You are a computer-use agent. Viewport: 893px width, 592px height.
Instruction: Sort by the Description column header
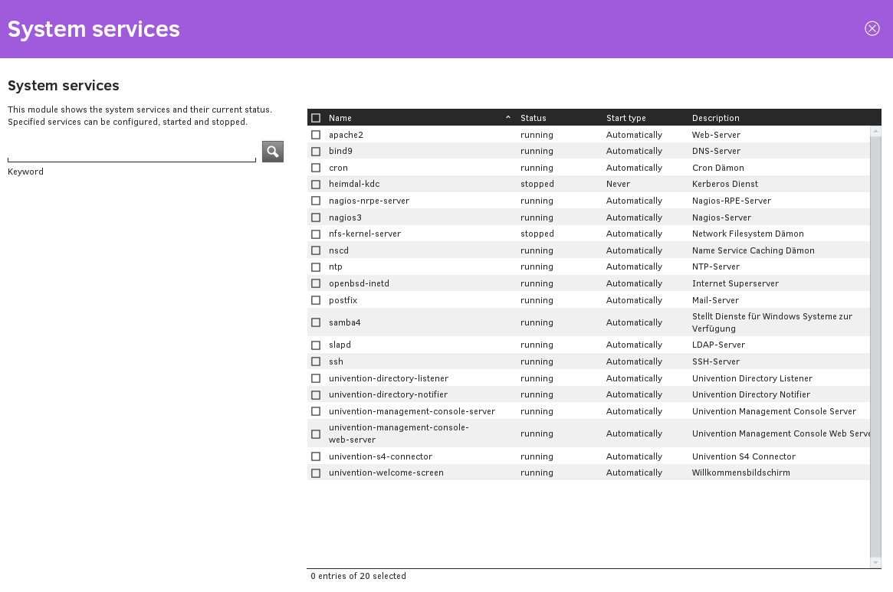715,118
